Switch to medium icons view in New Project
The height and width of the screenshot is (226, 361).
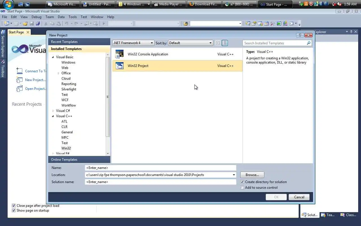225,43
